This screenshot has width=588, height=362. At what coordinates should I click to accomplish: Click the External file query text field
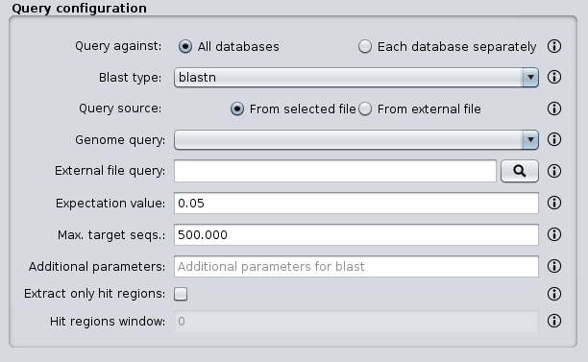pos(335,171)
